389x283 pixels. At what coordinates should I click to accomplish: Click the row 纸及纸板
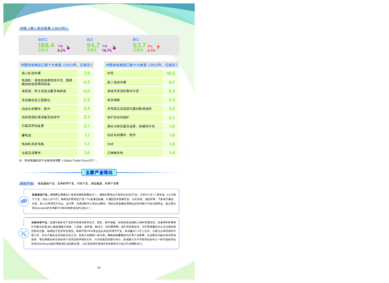pyautogui.click(x=141, y=100)
